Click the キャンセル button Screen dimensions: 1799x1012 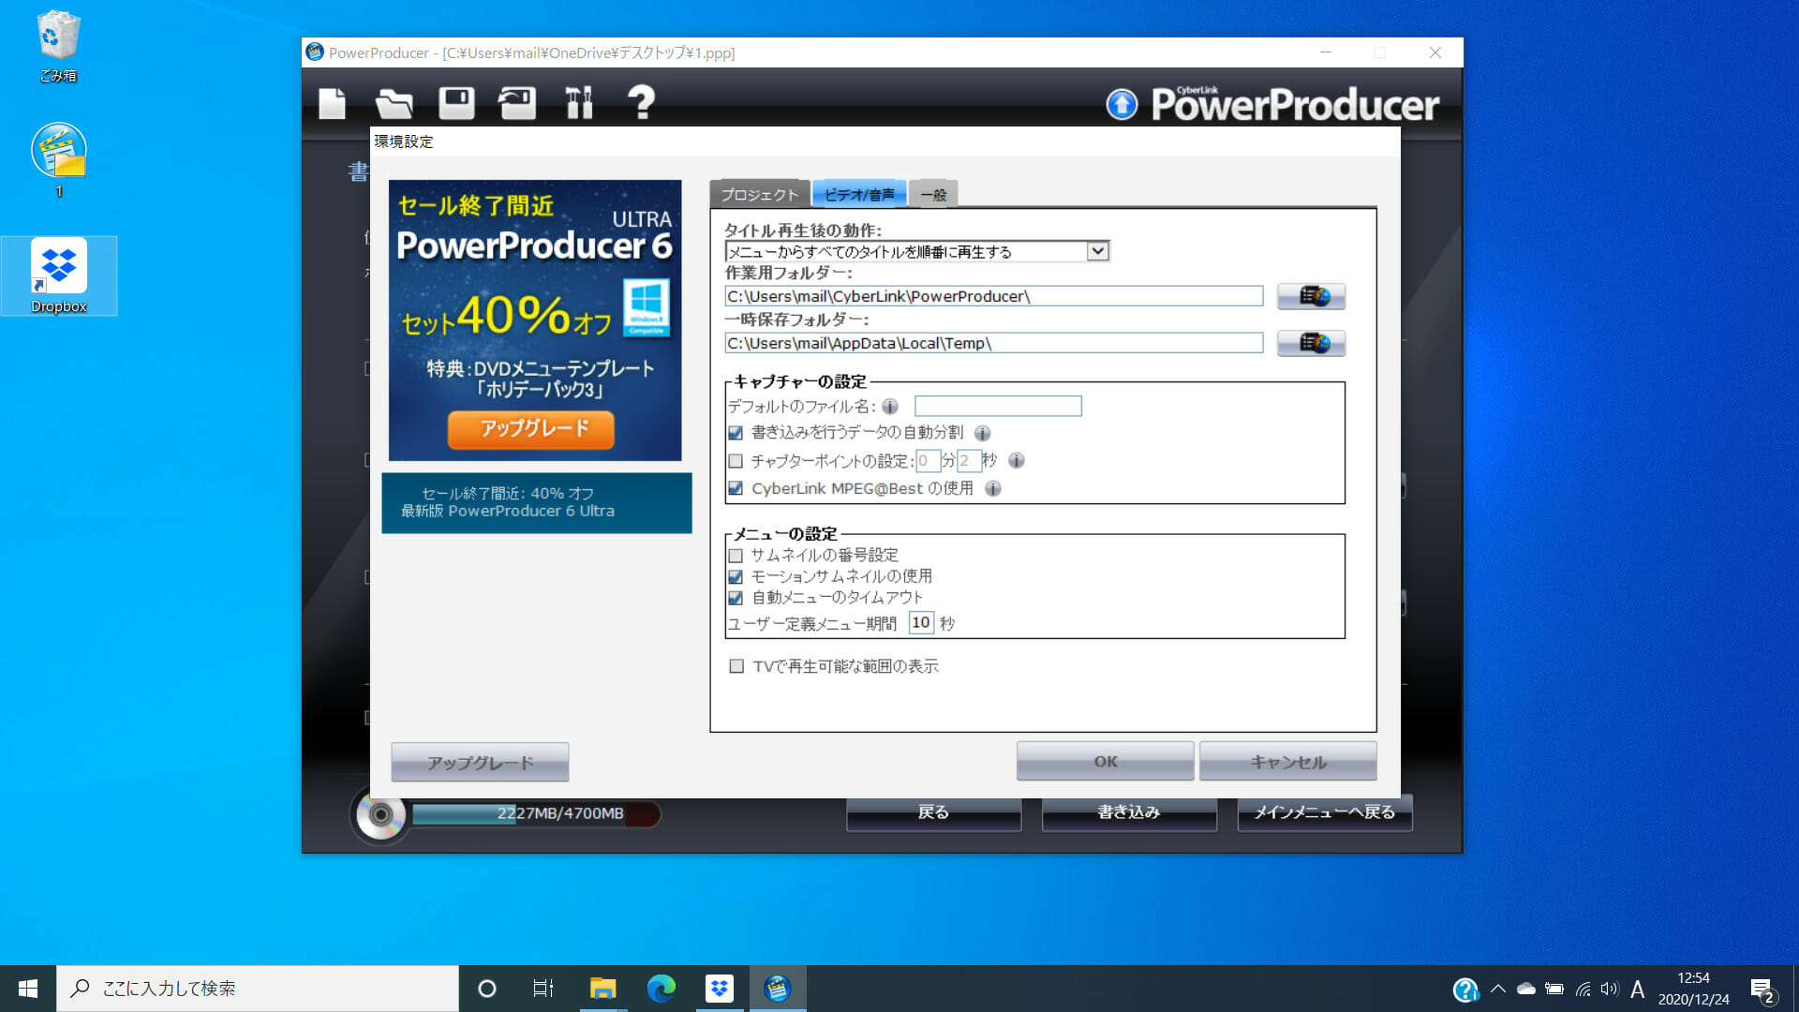click(x=1288, y=762)
